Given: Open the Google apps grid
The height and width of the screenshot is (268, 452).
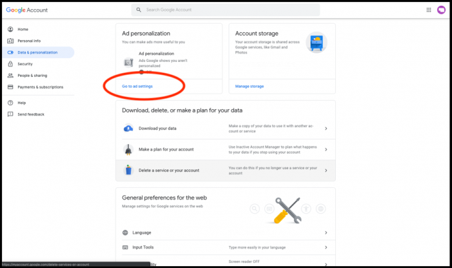Looking at the screenshot, I should (x=429, y=10).
